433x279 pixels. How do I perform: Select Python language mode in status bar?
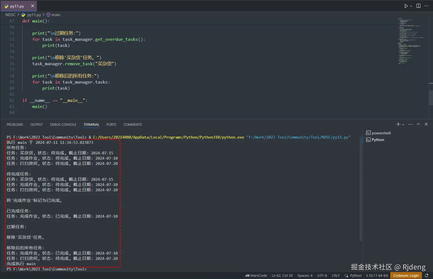356,275
